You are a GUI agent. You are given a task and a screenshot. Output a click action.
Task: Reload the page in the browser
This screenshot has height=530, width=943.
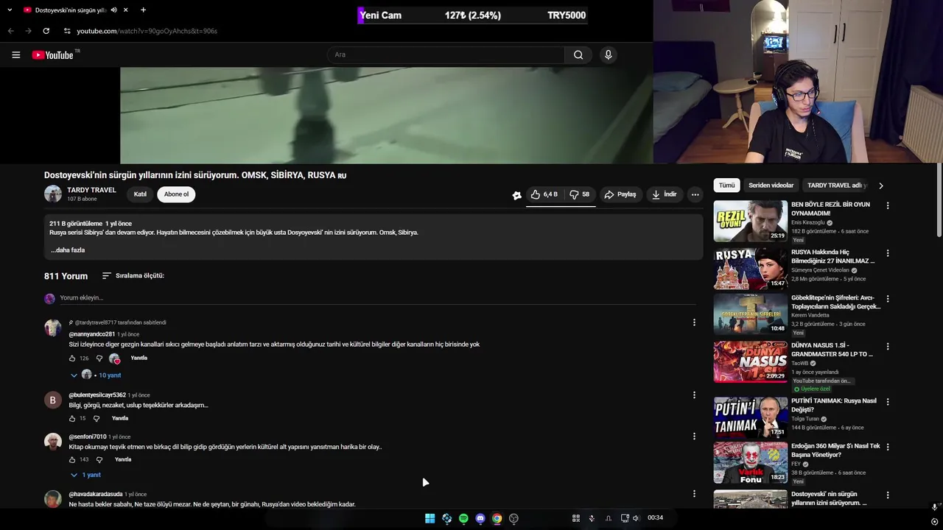(x=46, y=31)
